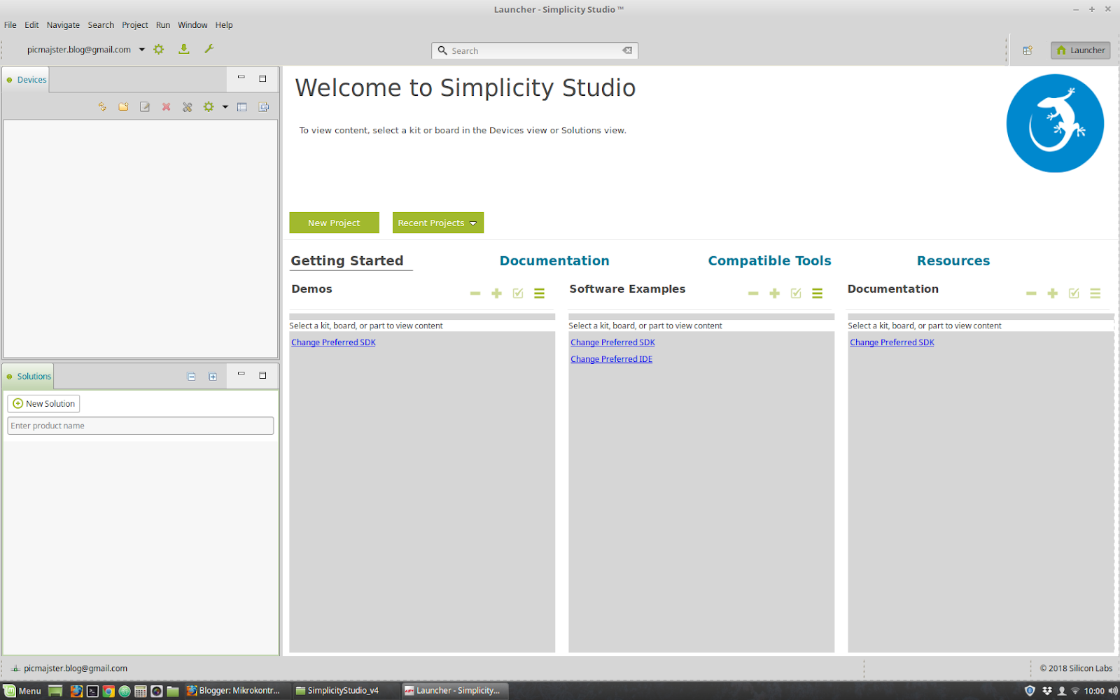The height and width of the screenshot is (700, 1120).
Task: Open the Simplicity Studio preferences wrench icon
Action: click(x=209, y=49)
